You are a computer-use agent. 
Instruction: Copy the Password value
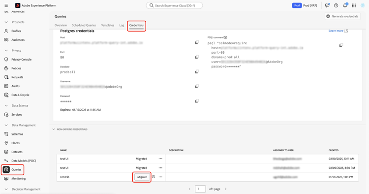coord(197,101)
